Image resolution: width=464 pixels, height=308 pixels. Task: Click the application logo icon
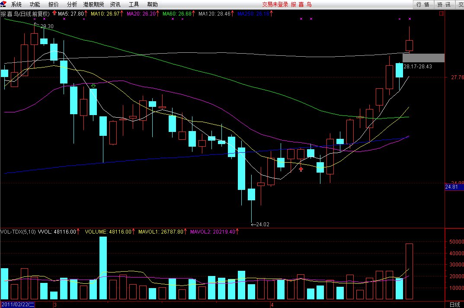point(3,4)
